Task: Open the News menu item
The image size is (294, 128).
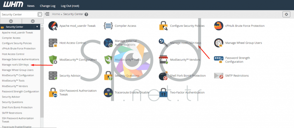Action: point(31,6)
